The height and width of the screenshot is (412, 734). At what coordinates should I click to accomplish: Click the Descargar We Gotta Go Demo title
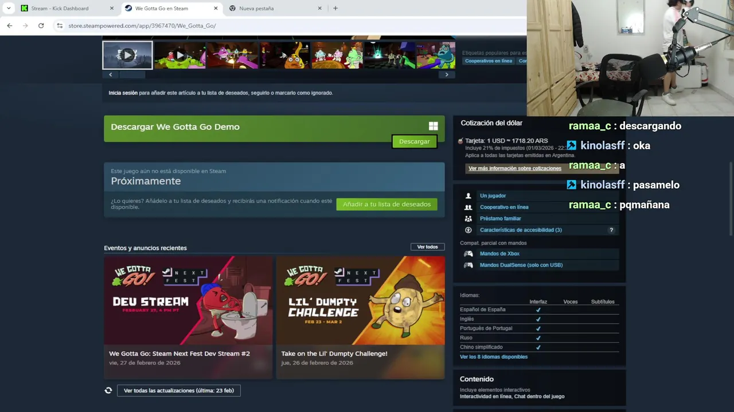pyautogui.click(x=175, y=127)
